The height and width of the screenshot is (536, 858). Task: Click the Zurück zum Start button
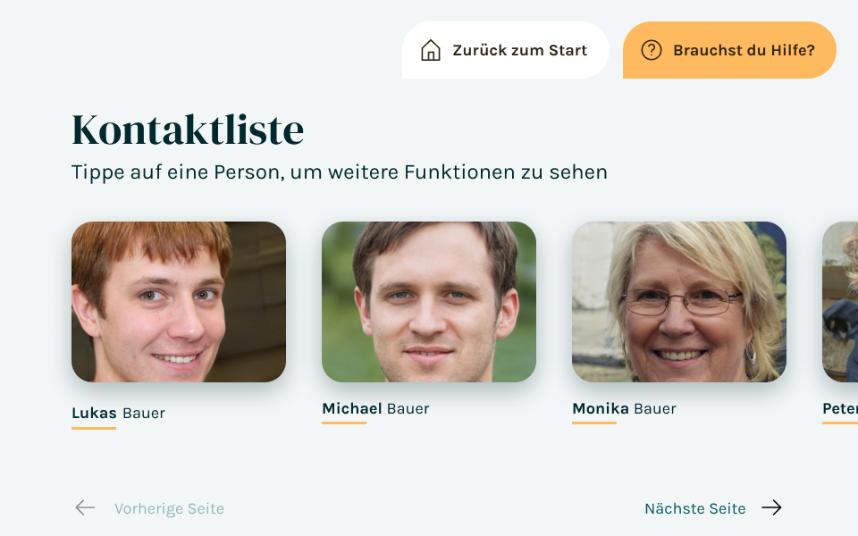click(506, 50)
